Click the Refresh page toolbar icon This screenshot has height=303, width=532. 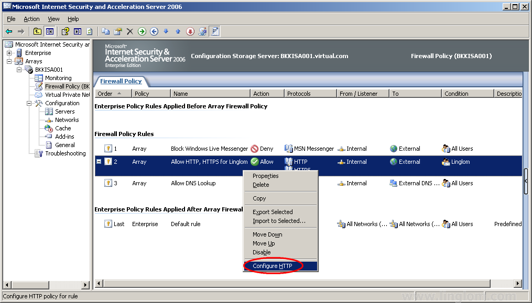(x=90, y=31)
